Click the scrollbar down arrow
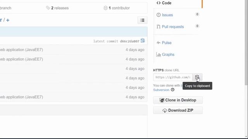Viewport: 248px width, 139px height. click(x=246, y=136)
